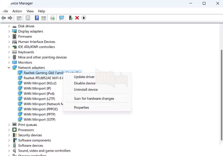Click the IDE ATA/ATAPI controllers icon
The height and width of the screenshot is (156, 223).
pos(15,47)
